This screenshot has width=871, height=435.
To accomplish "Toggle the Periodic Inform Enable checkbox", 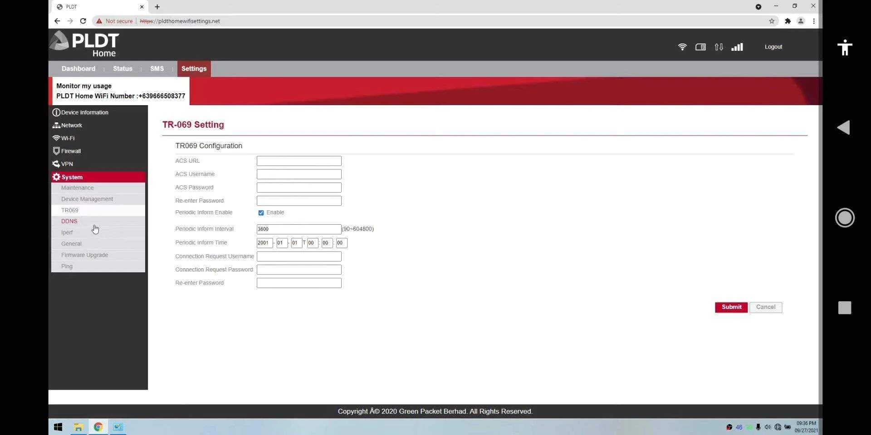I will click(261, 213).
